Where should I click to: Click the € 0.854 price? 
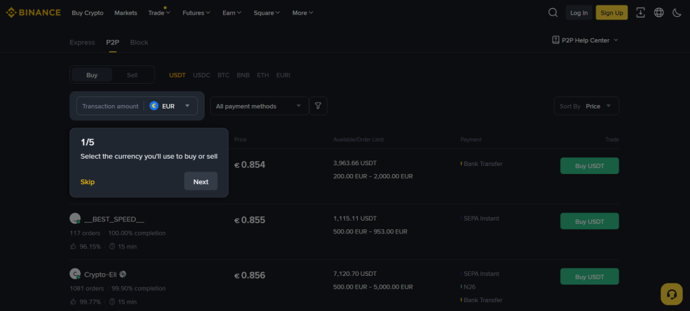pyautogui.click(x=249, y=165)
